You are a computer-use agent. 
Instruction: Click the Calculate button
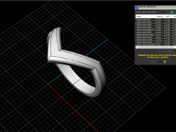pyautogui.click(x=158, y=62)
